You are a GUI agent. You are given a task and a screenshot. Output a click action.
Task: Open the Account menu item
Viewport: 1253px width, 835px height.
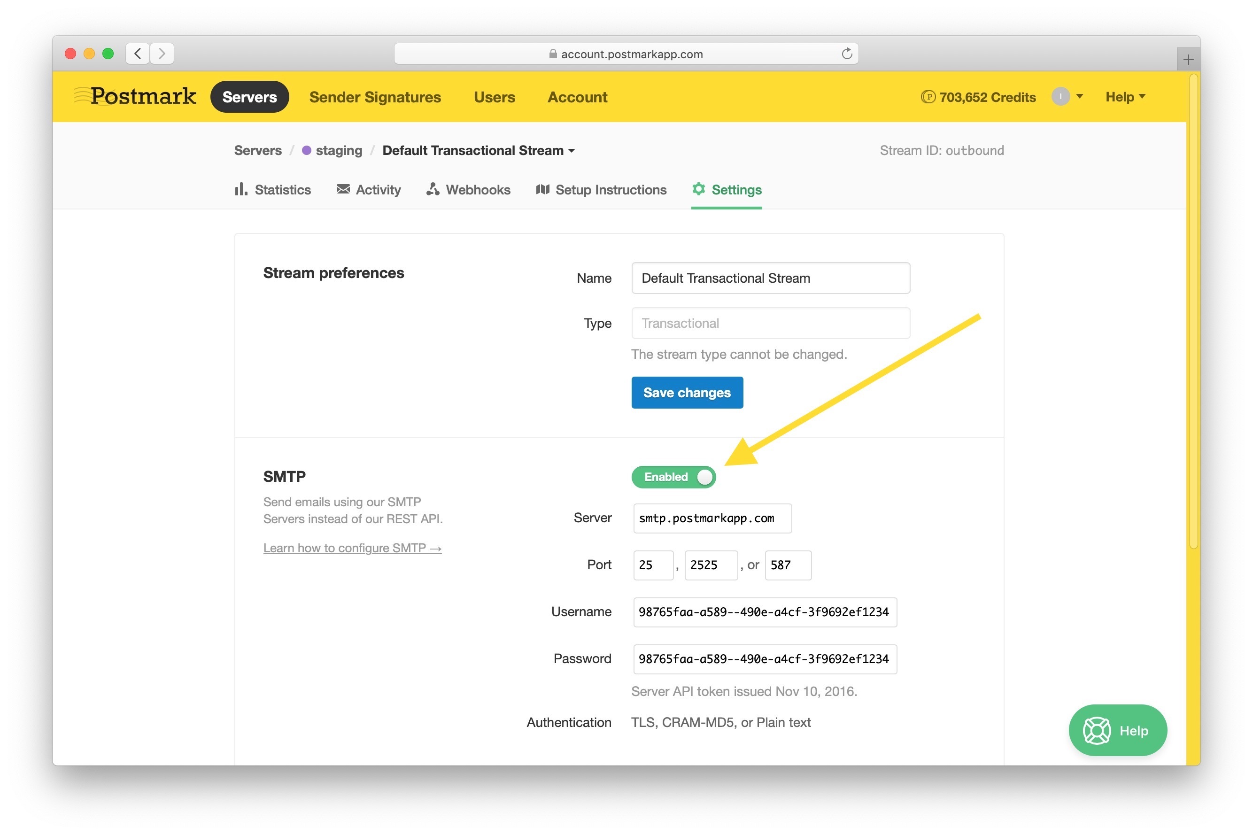click(577, 97)
